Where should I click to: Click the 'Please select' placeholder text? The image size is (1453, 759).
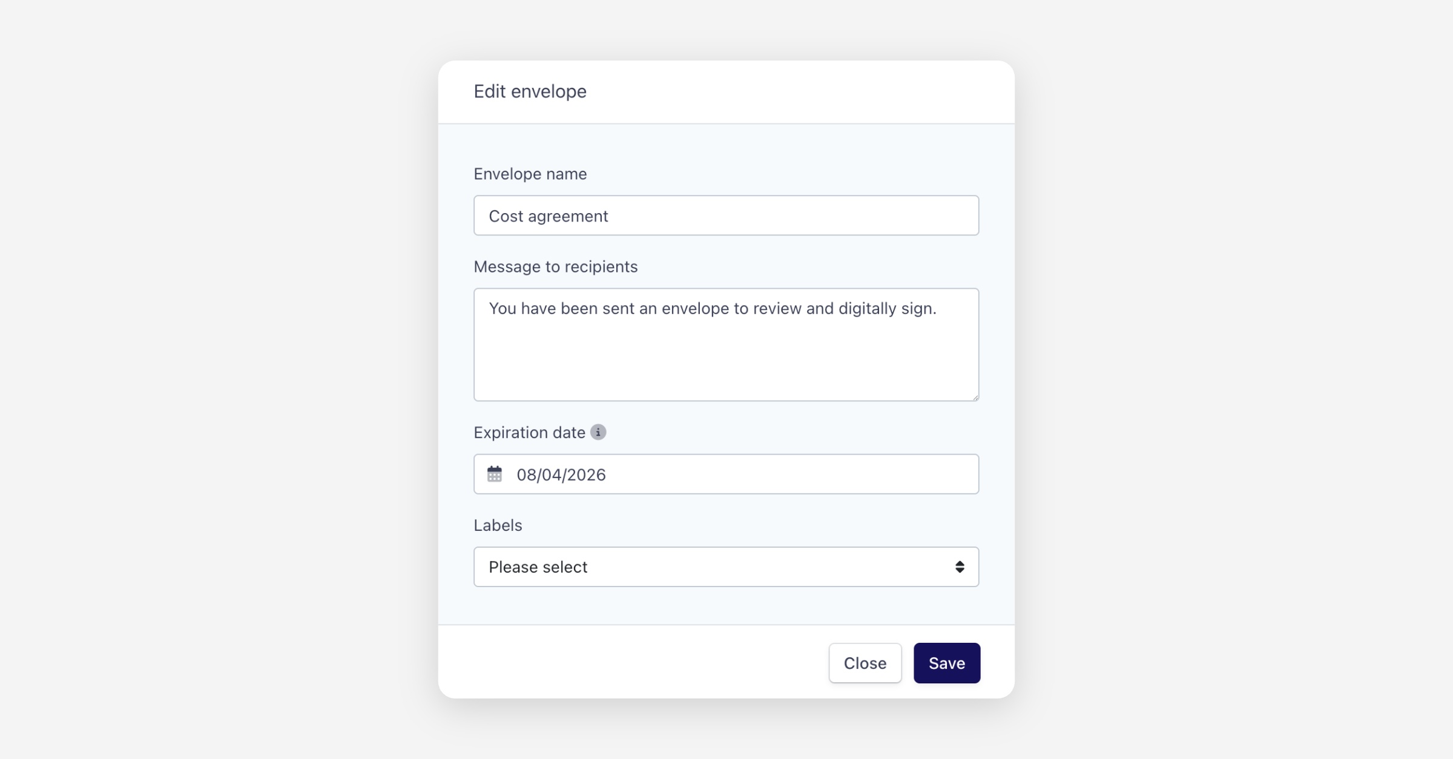pos(538,567)
